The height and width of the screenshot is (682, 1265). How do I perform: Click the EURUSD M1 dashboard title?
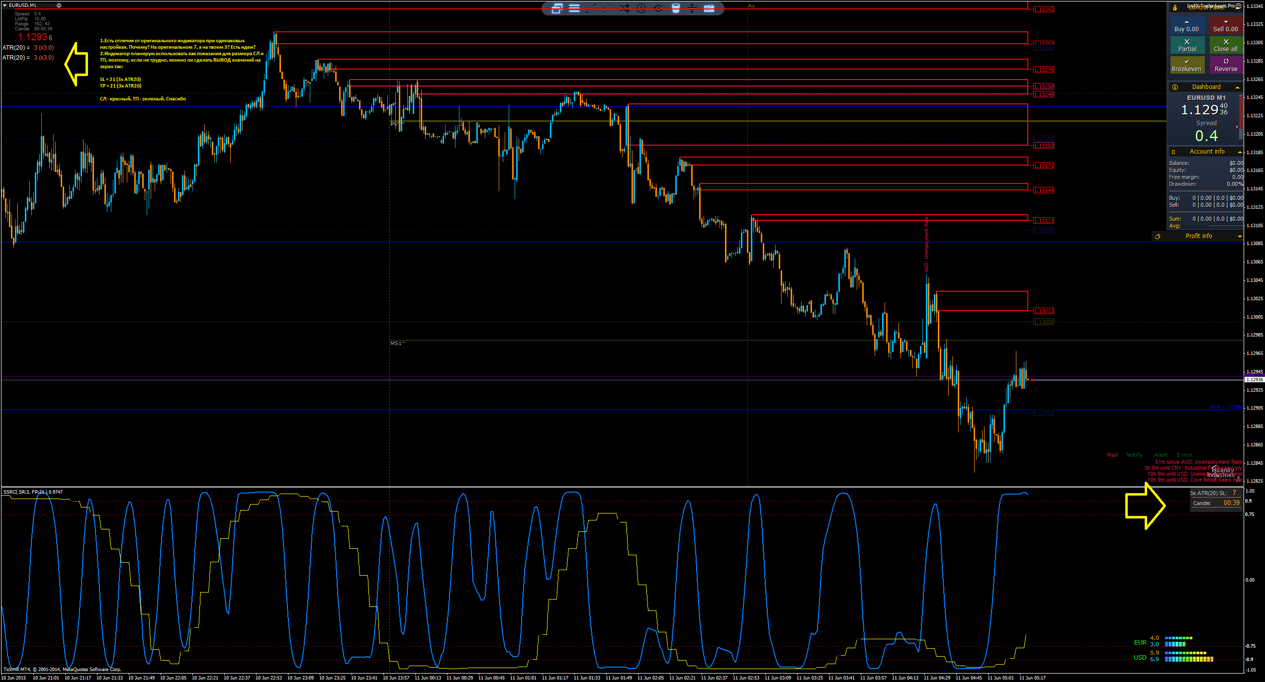(1206, 98)
